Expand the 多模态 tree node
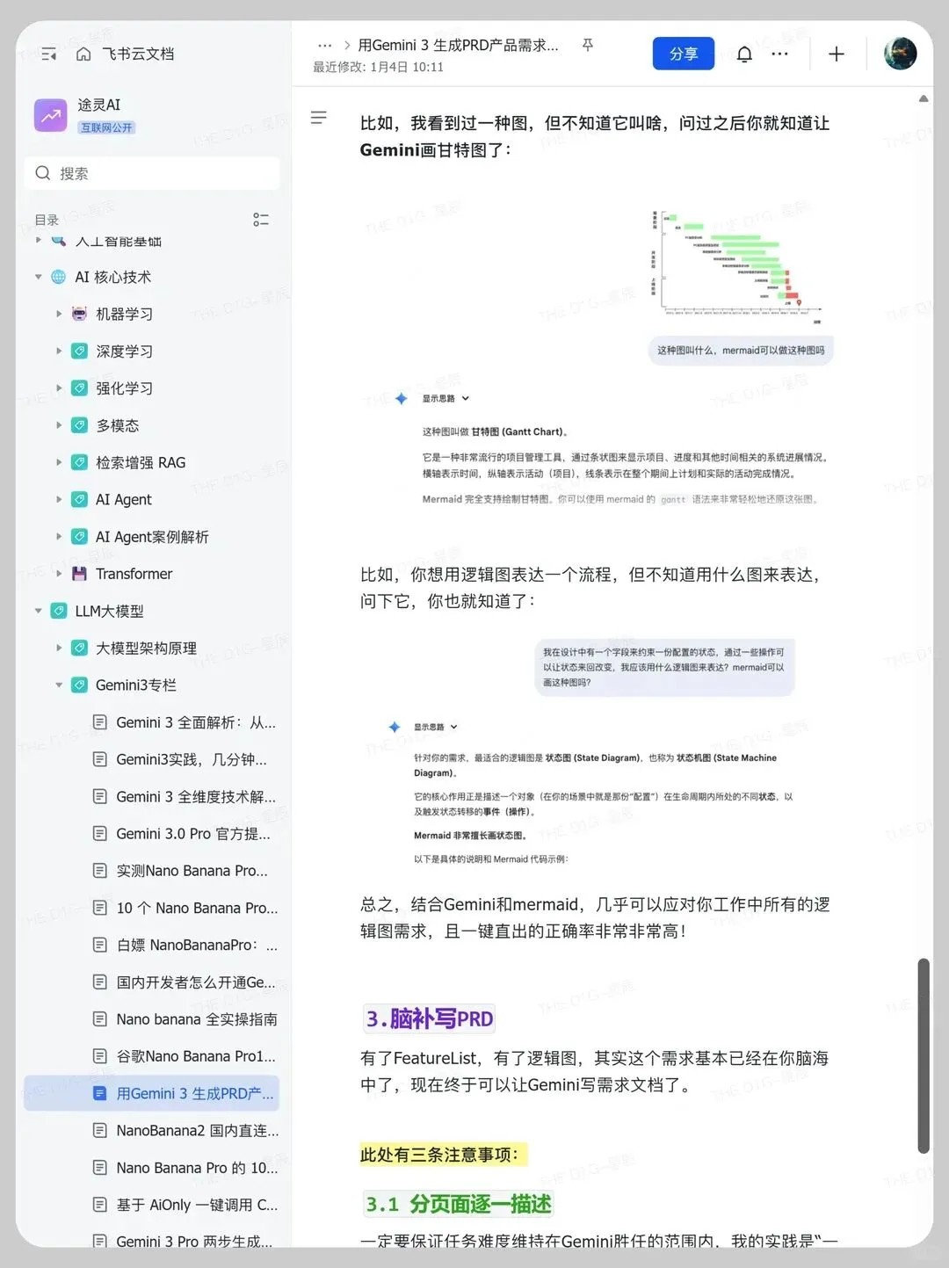The height and width of the screenshot is (1268, 949). click(59, 425)
